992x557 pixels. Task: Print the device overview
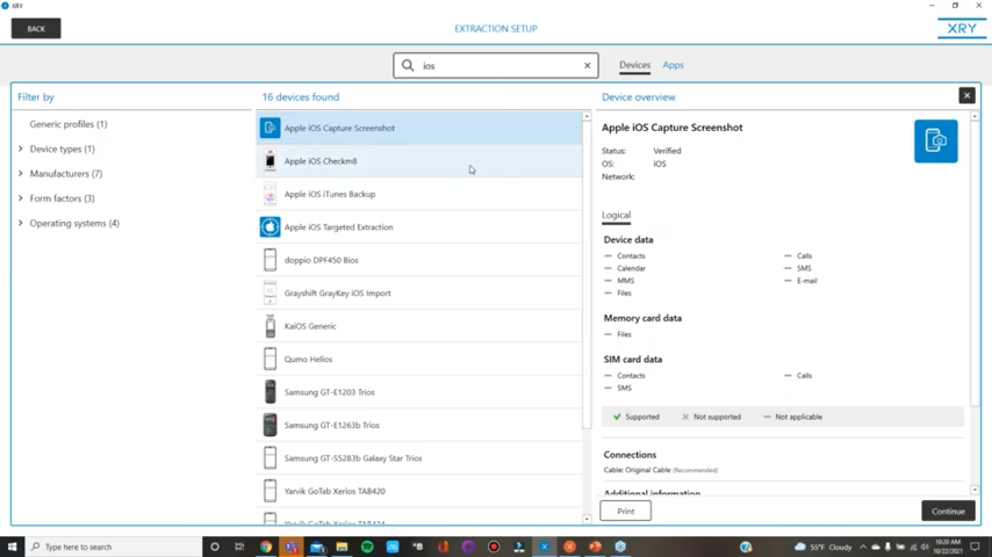tap(625, 511)
